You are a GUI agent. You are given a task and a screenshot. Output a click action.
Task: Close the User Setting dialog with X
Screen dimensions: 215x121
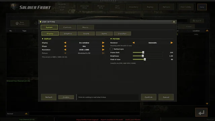click(174, 22)
